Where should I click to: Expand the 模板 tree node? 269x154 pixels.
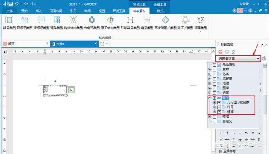[x=214, y=112]
